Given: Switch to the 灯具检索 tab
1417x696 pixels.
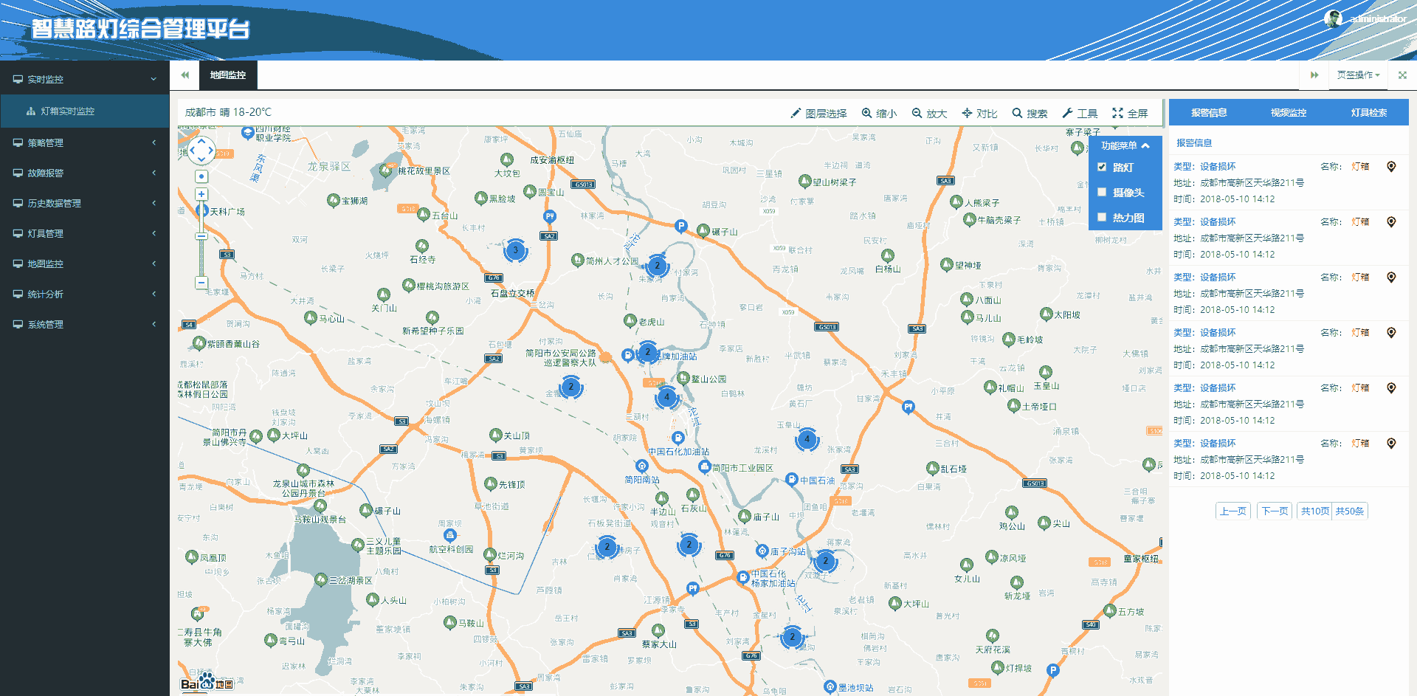Looking at the screenshot, I should click(1369, 113).
